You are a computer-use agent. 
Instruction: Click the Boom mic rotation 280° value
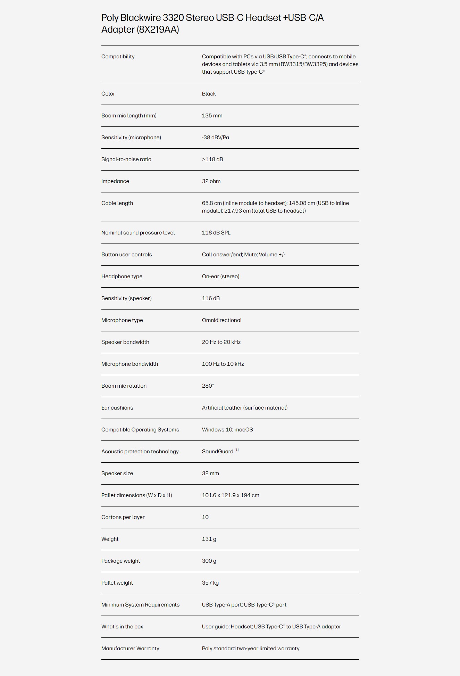pos(208,386)
